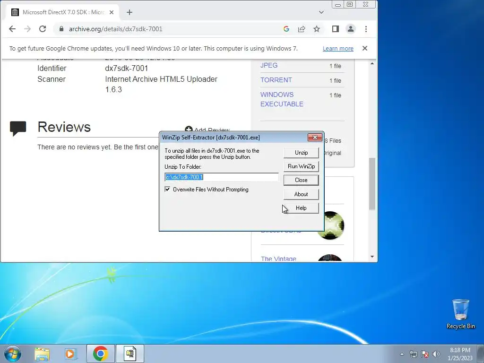Open the TORRENT download link
Screen dimensions: 484x363
click(x=276, y=80)
